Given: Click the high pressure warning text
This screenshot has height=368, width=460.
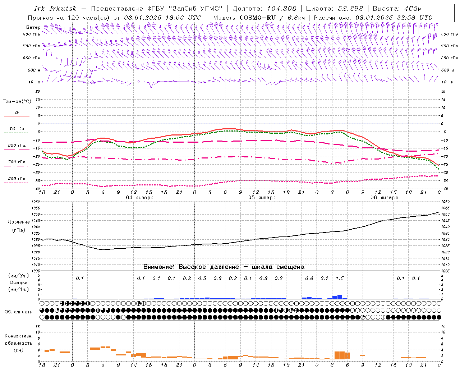Looking at the screenshot, I should click(224, 267).
